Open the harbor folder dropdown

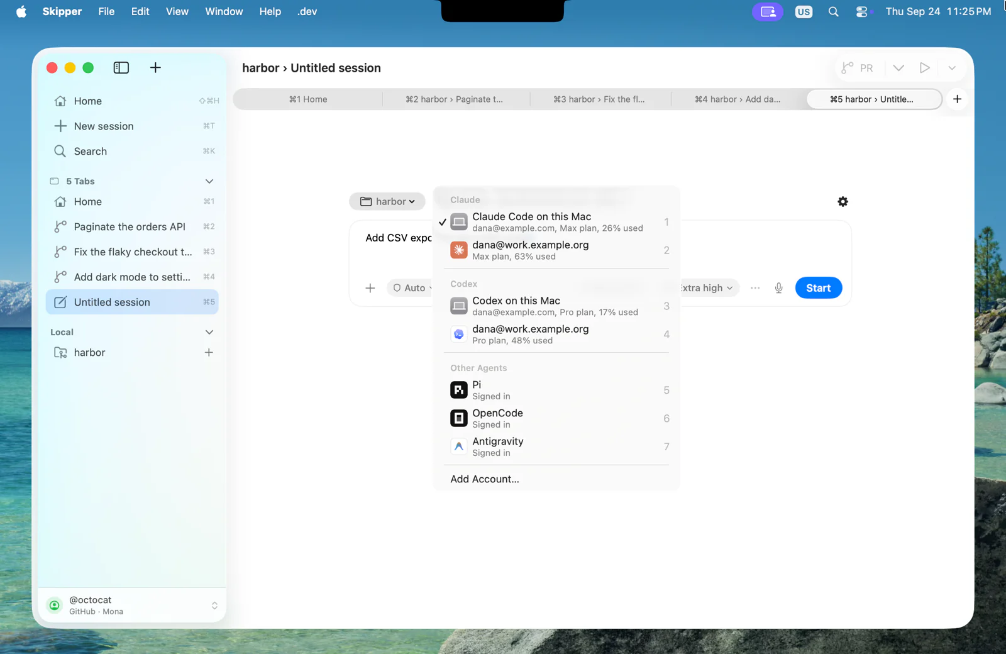(x=387, y=201)
